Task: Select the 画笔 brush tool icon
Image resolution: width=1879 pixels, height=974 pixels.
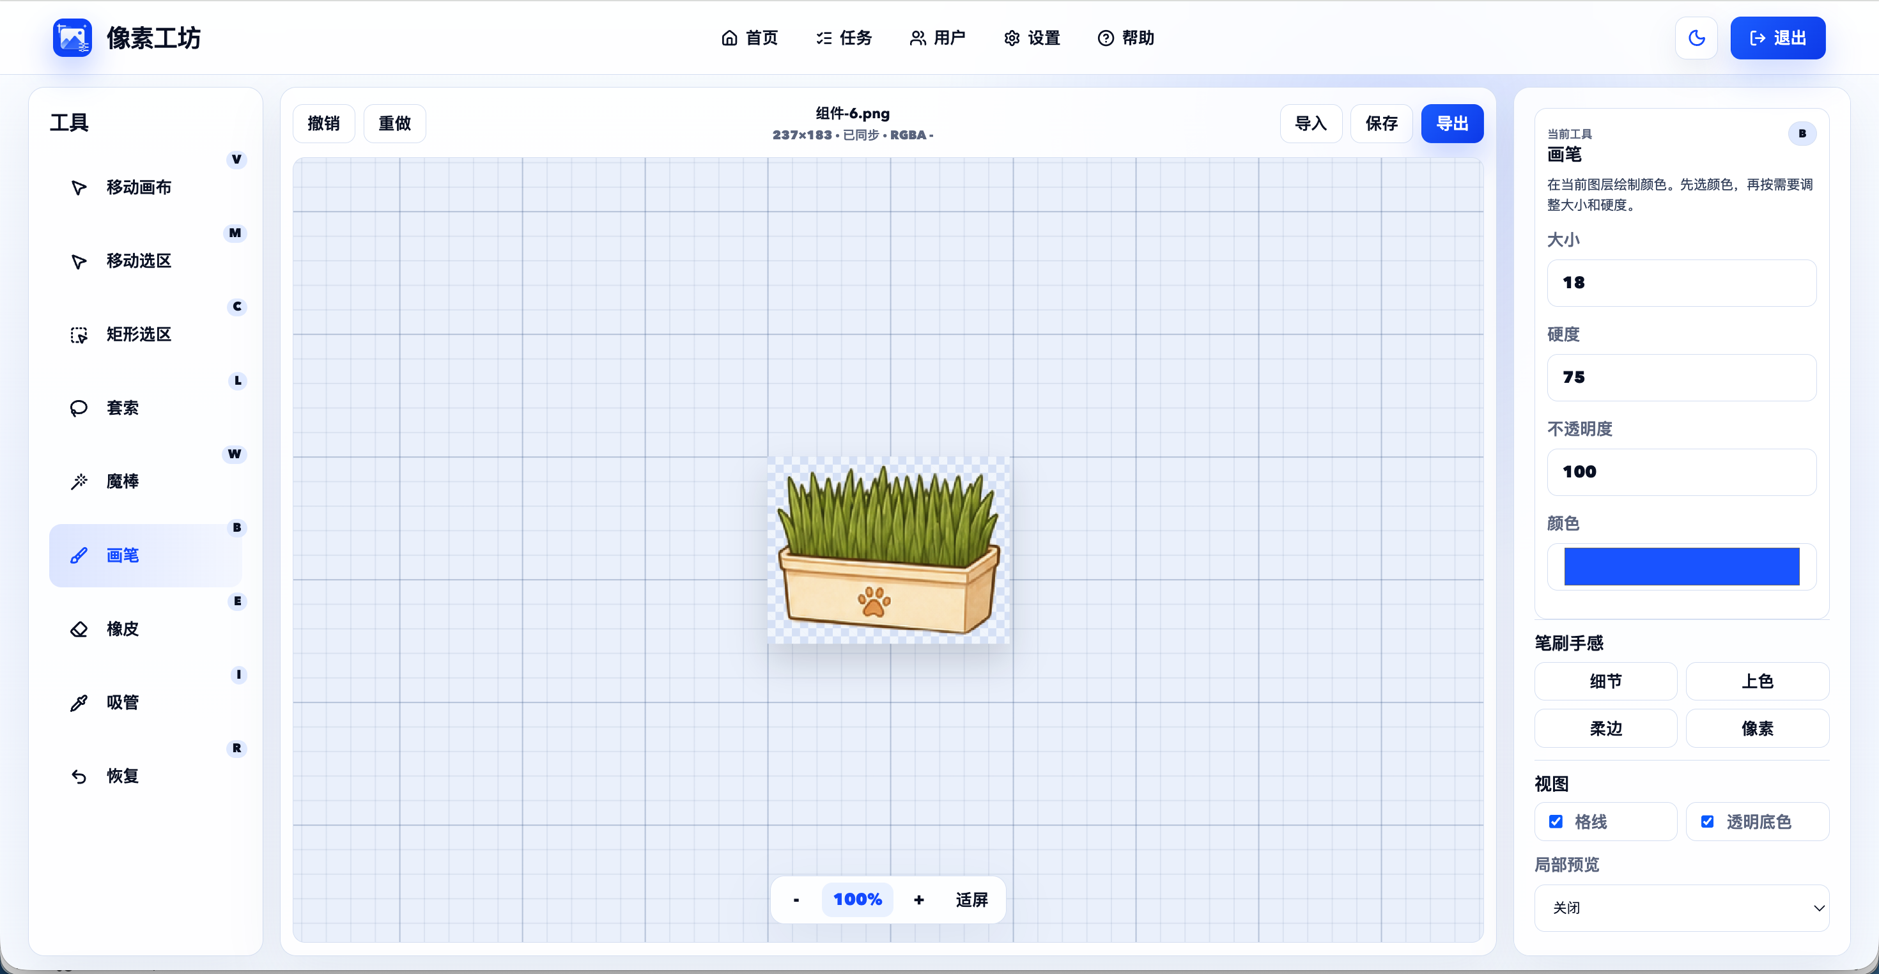Action: 79,555
